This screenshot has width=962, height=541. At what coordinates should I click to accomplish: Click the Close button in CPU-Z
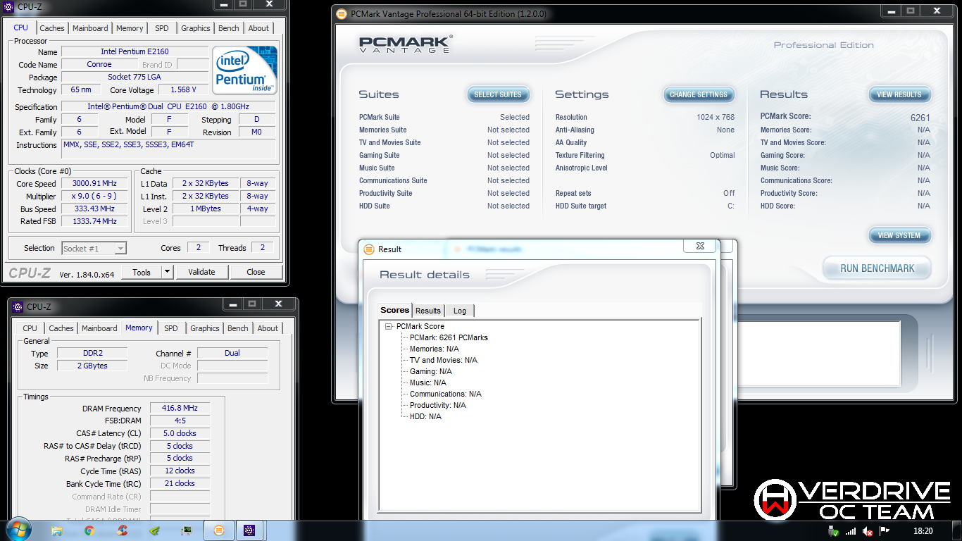coord(256,272)
